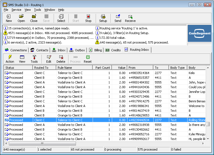The height and width of the screenshot is (155, 214).
Task: Select the row from +49833514364
Action: 139,73
